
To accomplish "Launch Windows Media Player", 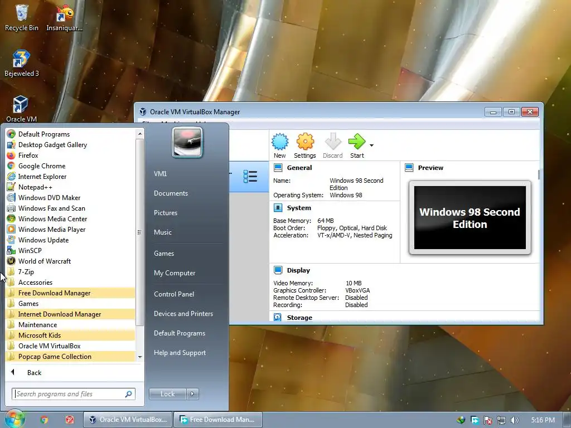I will click(x=71, y=229).
